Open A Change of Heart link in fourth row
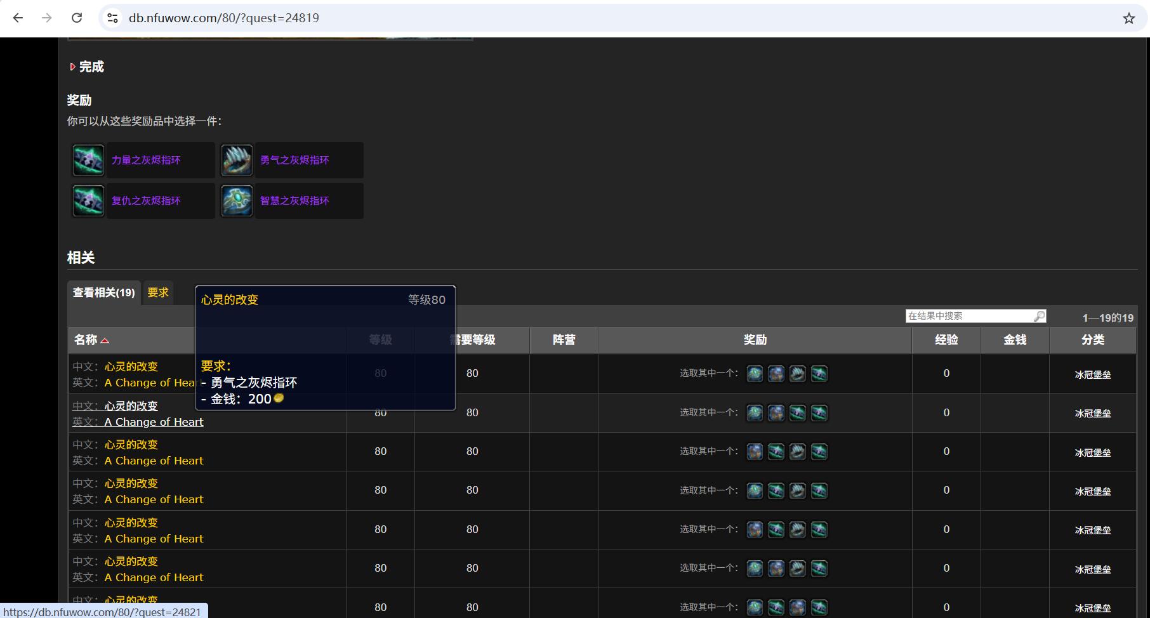1150x618 pixels. (x=154, y=499)
